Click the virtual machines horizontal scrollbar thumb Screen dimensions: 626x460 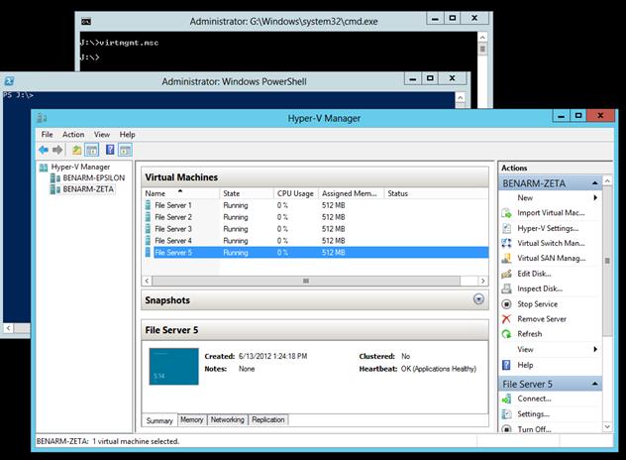(x=306, y=281)
